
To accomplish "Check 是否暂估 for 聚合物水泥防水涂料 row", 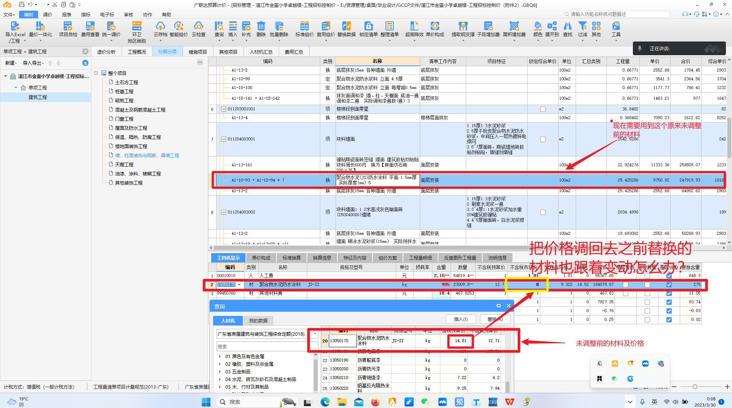I will click(x=625, y=285).
